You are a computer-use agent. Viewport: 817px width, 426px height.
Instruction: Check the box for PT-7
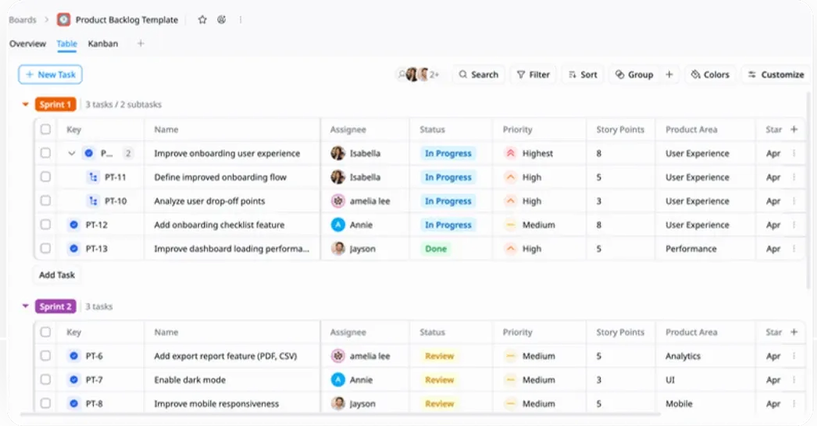point(46,379)
